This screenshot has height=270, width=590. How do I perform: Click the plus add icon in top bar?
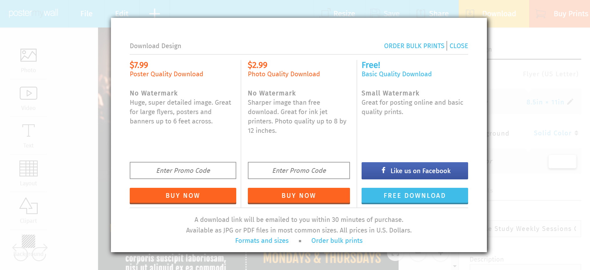[154, 13]
